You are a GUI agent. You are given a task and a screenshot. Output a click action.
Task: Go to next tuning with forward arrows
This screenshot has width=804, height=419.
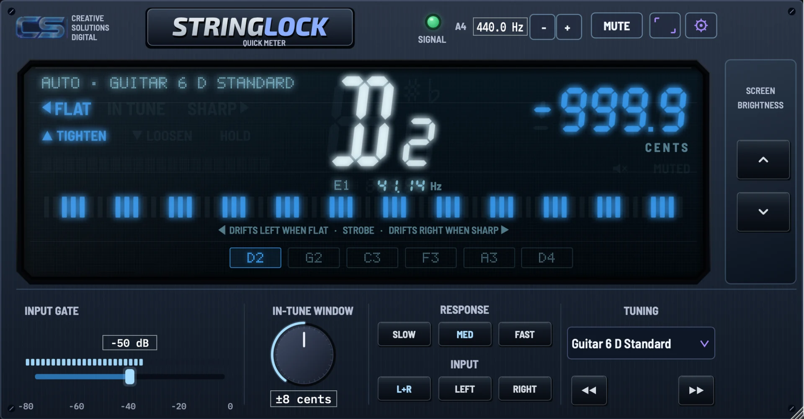click(x=696, y=390)
